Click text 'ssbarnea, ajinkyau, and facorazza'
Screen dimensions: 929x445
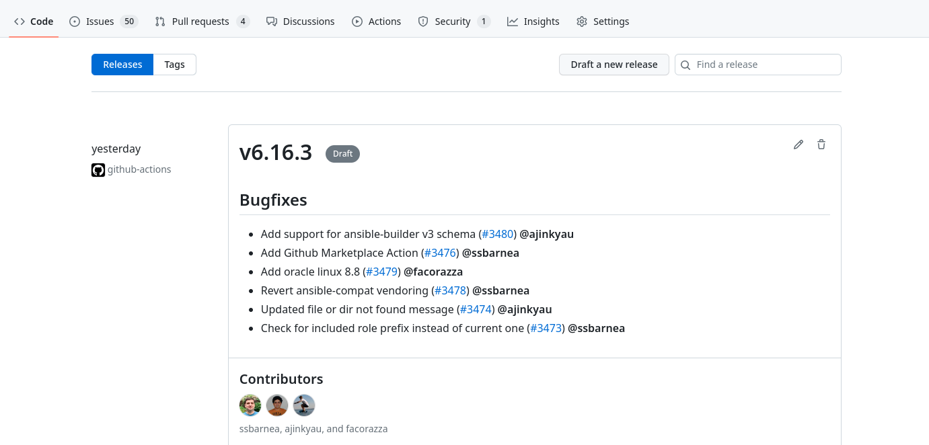click(x=313, y=429)
